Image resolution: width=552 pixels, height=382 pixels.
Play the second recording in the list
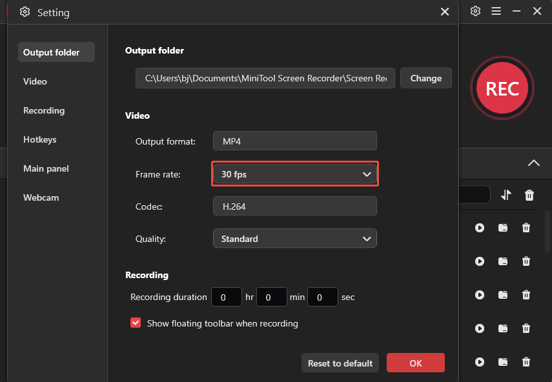coord(480,261)
